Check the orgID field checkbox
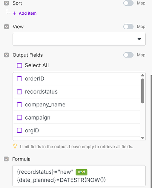The height and width of the screenshot is (188, 152). point(19,130)
